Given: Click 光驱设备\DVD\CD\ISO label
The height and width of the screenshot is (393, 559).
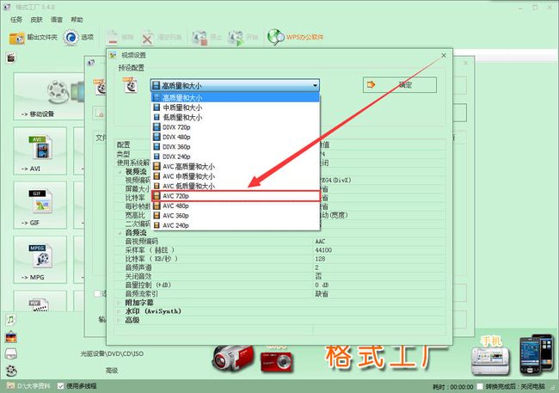Looking at the screenshot, I should [x=112, y=353].
